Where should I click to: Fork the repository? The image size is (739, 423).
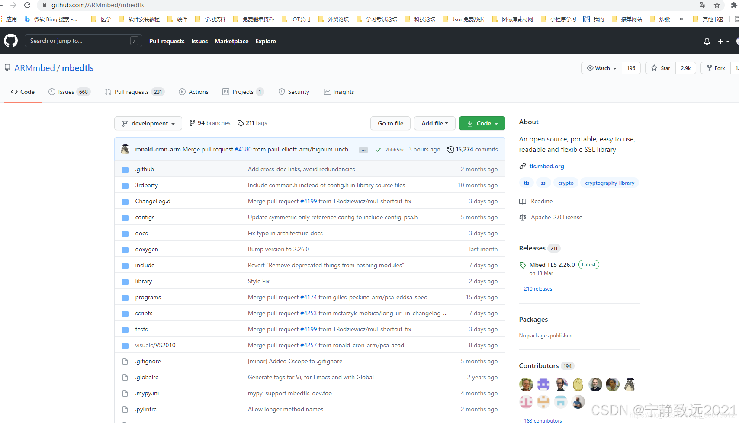(x=716, y=68)
